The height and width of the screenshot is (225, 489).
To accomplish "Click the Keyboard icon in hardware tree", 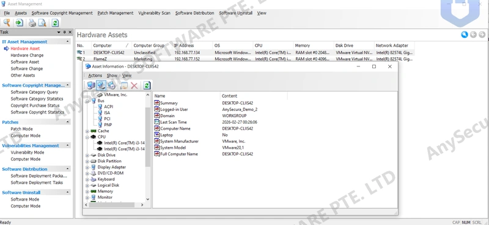I will (x=94, y=179).
